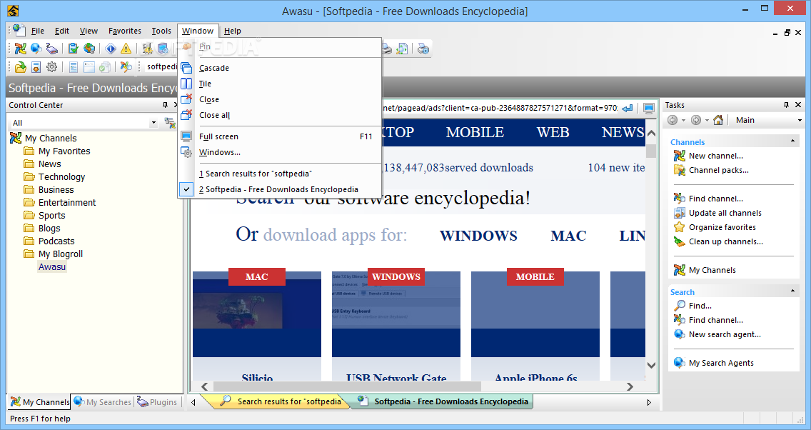The image size is (811, 430).
Task: Click the orange download arrow page icon
Action: [36, 66]
